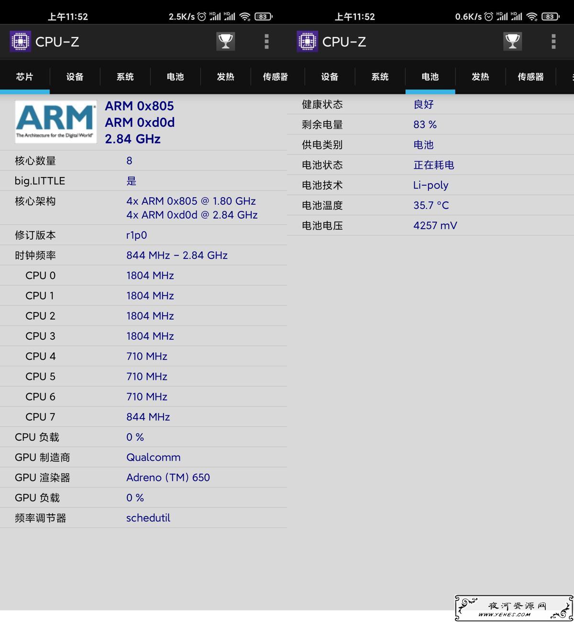Viewport: 574px width, 622px height.
Task: Select the active 电池 tab on the battery page
Action: pos(430,77)
